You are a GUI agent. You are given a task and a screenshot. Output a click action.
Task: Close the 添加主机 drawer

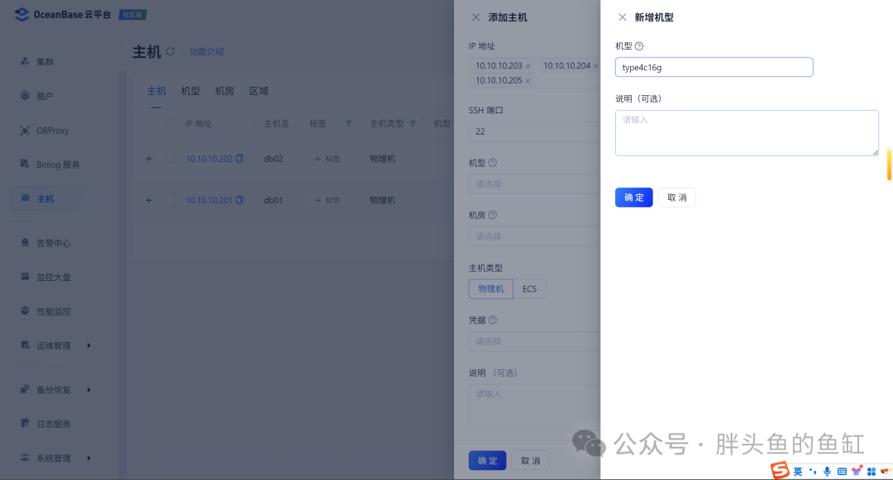pyautogui.click(x=475, y=17)
